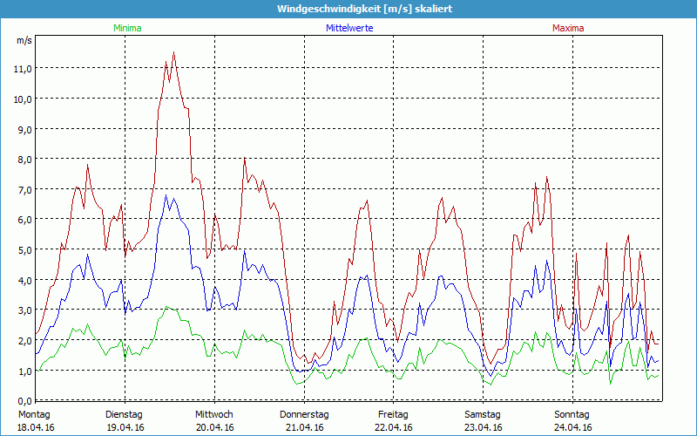Click the 8,0 y-axis value

click(x=24, y=160)
